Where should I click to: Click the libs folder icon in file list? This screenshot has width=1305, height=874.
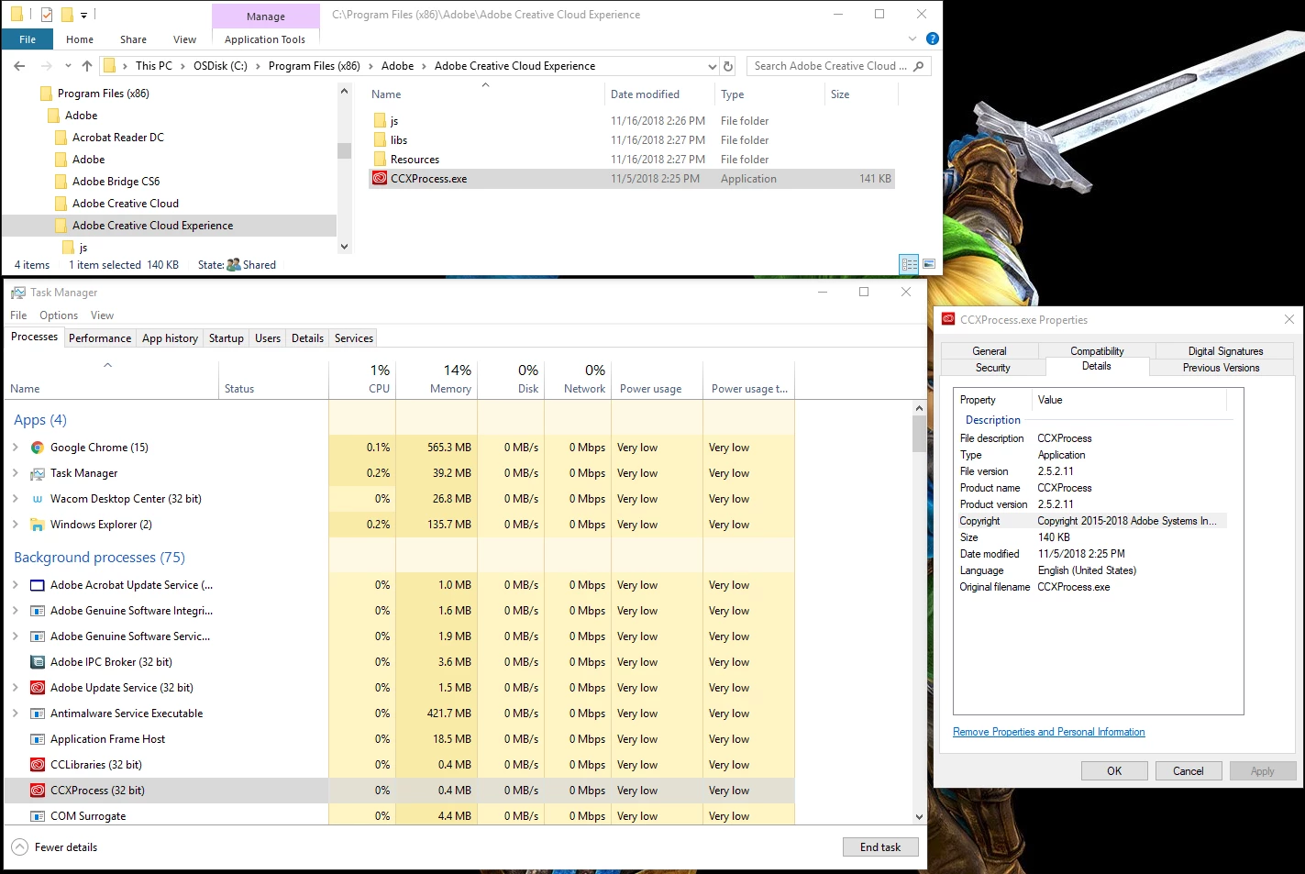[380, 140]
